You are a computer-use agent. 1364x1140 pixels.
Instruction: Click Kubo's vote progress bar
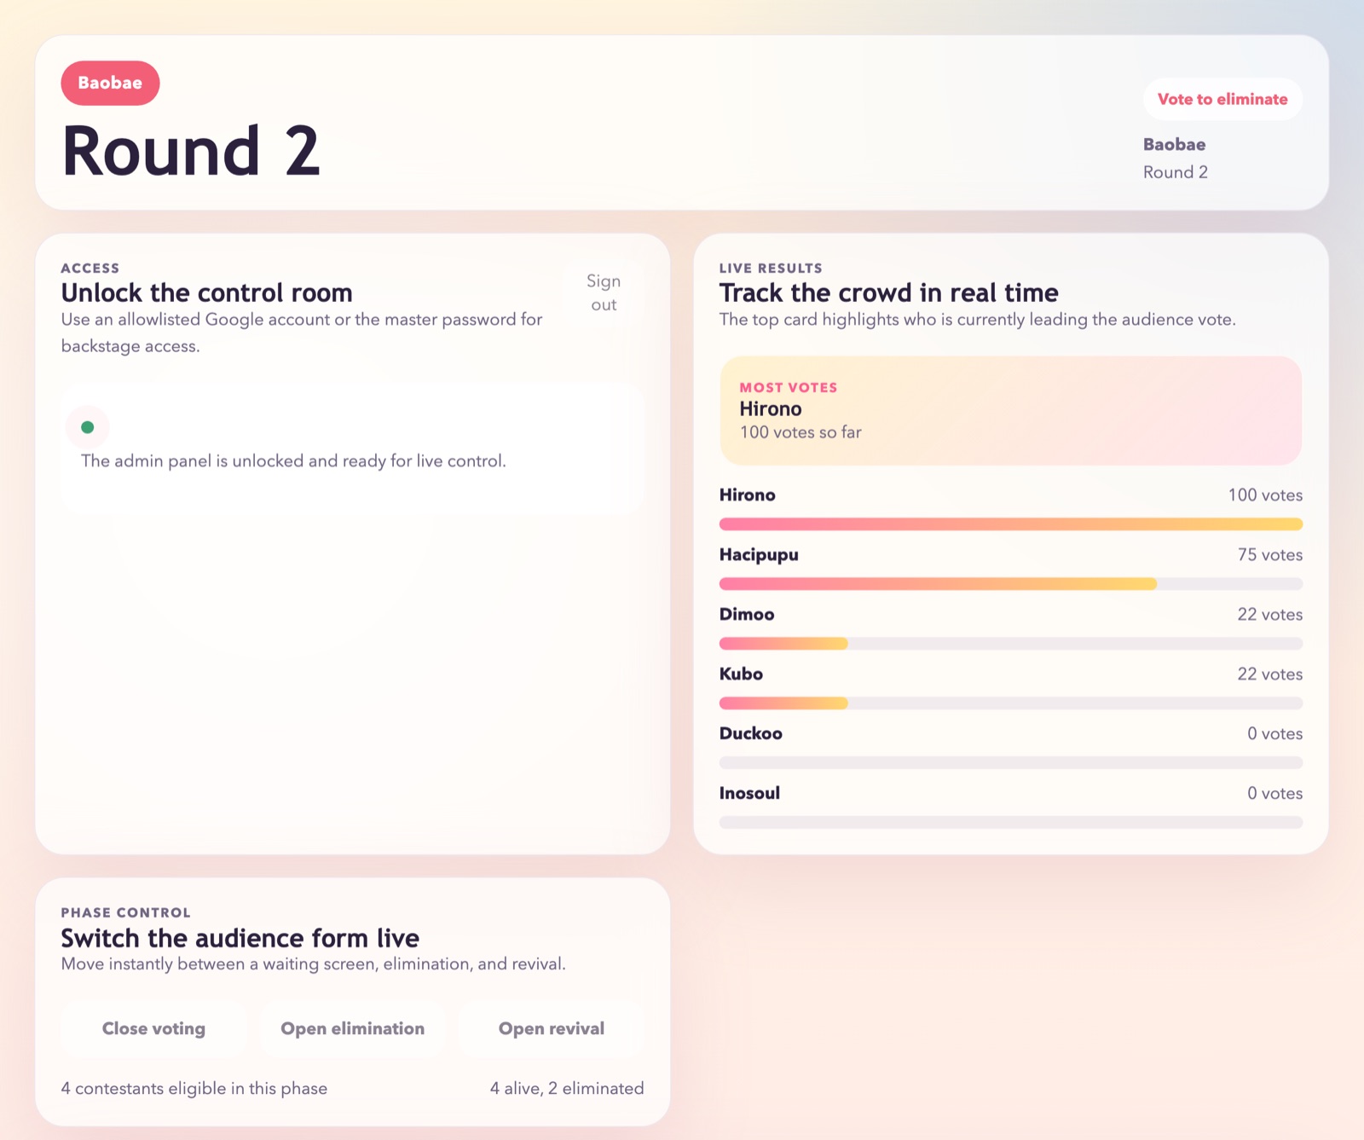coord(1011,703)
